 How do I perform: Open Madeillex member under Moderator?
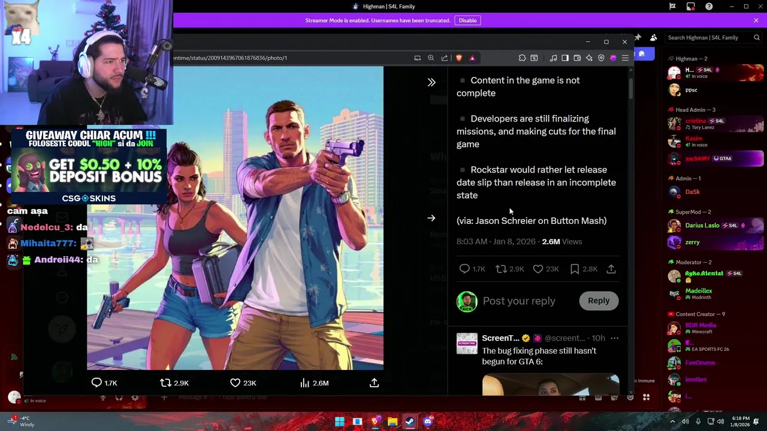(x=715, y=294)
